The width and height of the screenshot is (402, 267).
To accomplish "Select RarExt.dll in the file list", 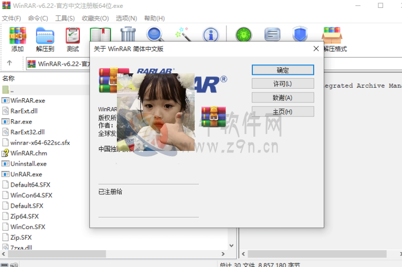I will click(24, 111).
